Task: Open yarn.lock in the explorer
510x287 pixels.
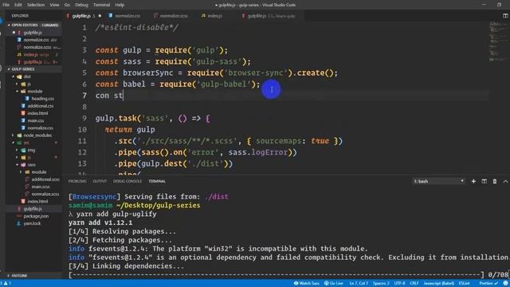Action: tap(32, 223)
